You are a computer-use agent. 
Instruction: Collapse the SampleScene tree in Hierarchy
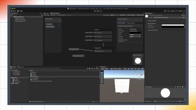click(13, 17)
